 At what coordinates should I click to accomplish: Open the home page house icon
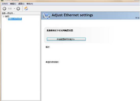point(26,9)
